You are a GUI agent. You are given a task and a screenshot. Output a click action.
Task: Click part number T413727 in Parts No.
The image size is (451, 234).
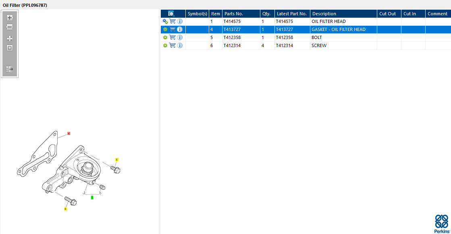pyautogui.click(x=232, y=29)
